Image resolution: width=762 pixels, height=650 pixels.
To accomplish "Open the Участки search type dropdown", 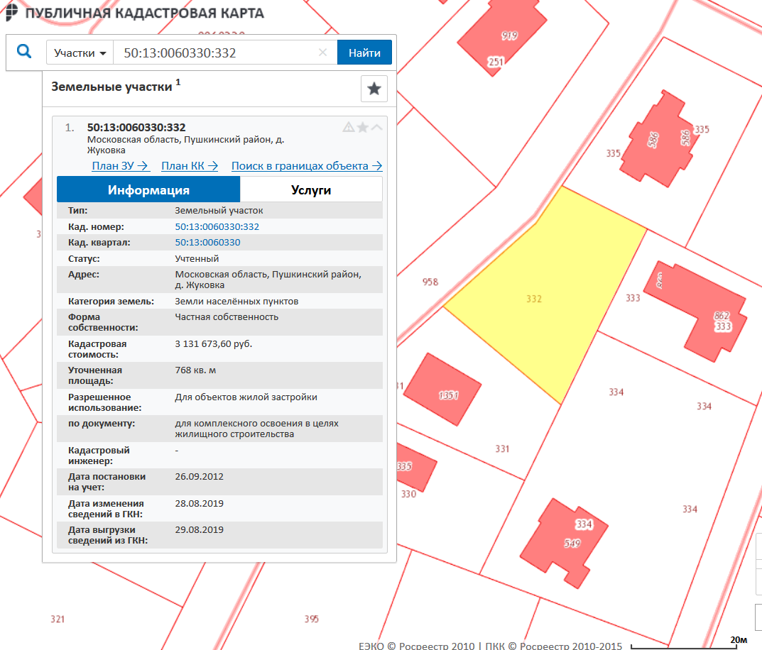I will coord(80,53).
